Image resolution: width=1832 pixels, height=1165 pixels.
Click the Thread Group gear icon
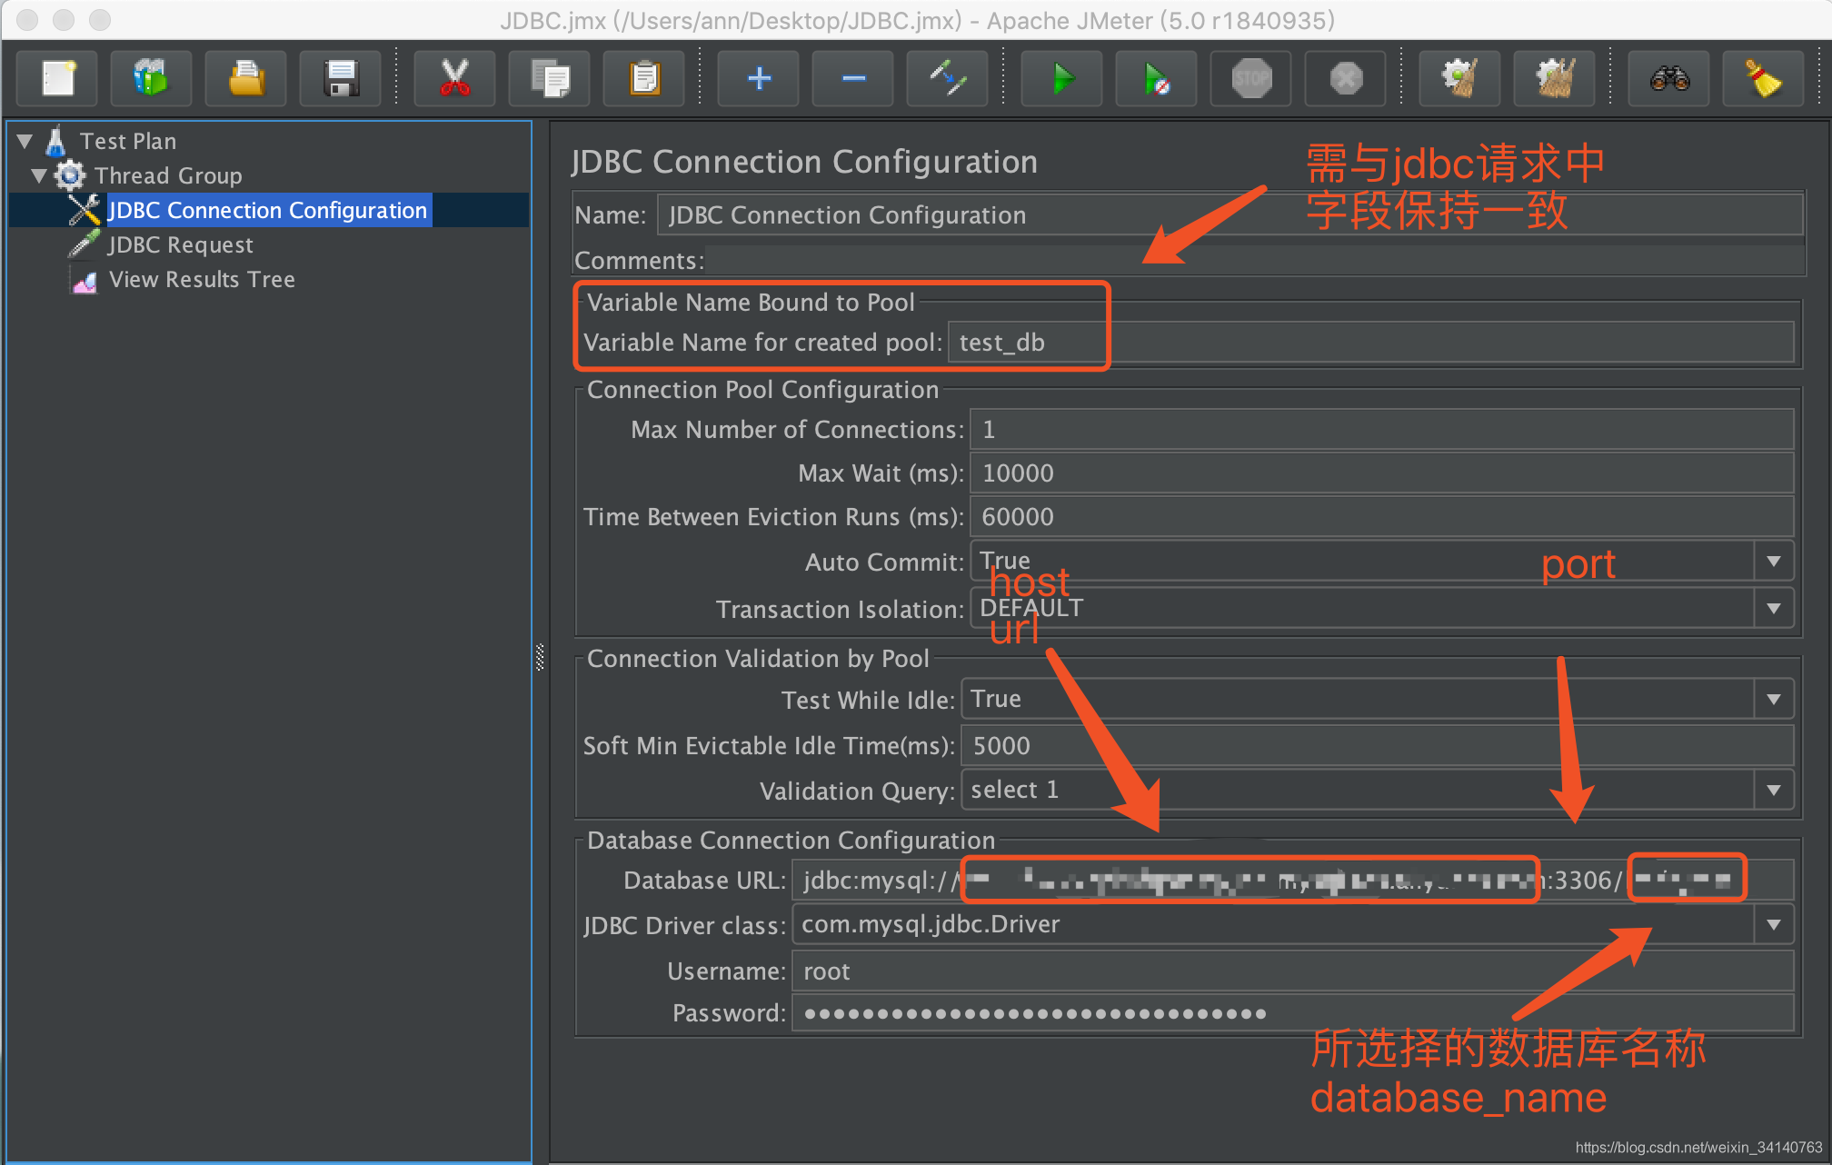point(70,174)
